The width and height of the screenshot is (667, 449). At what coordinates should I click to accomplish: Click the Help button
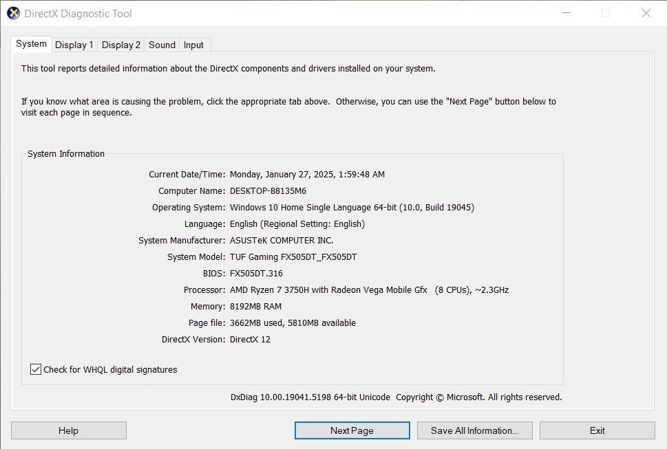[68, 430]
